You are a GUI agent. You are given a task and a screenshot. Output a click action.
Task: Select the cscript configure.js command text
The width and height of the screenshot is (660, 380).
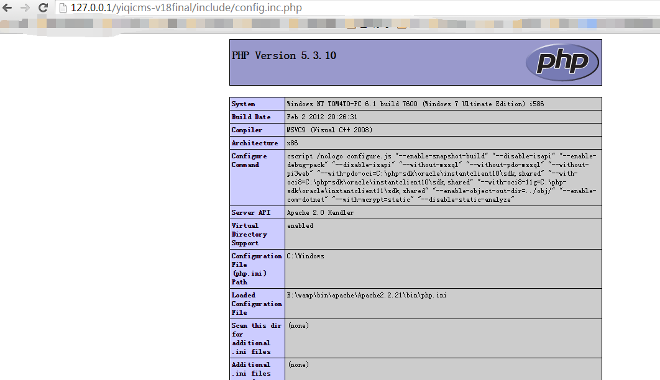pyautogui.click(x=441, y=178)
